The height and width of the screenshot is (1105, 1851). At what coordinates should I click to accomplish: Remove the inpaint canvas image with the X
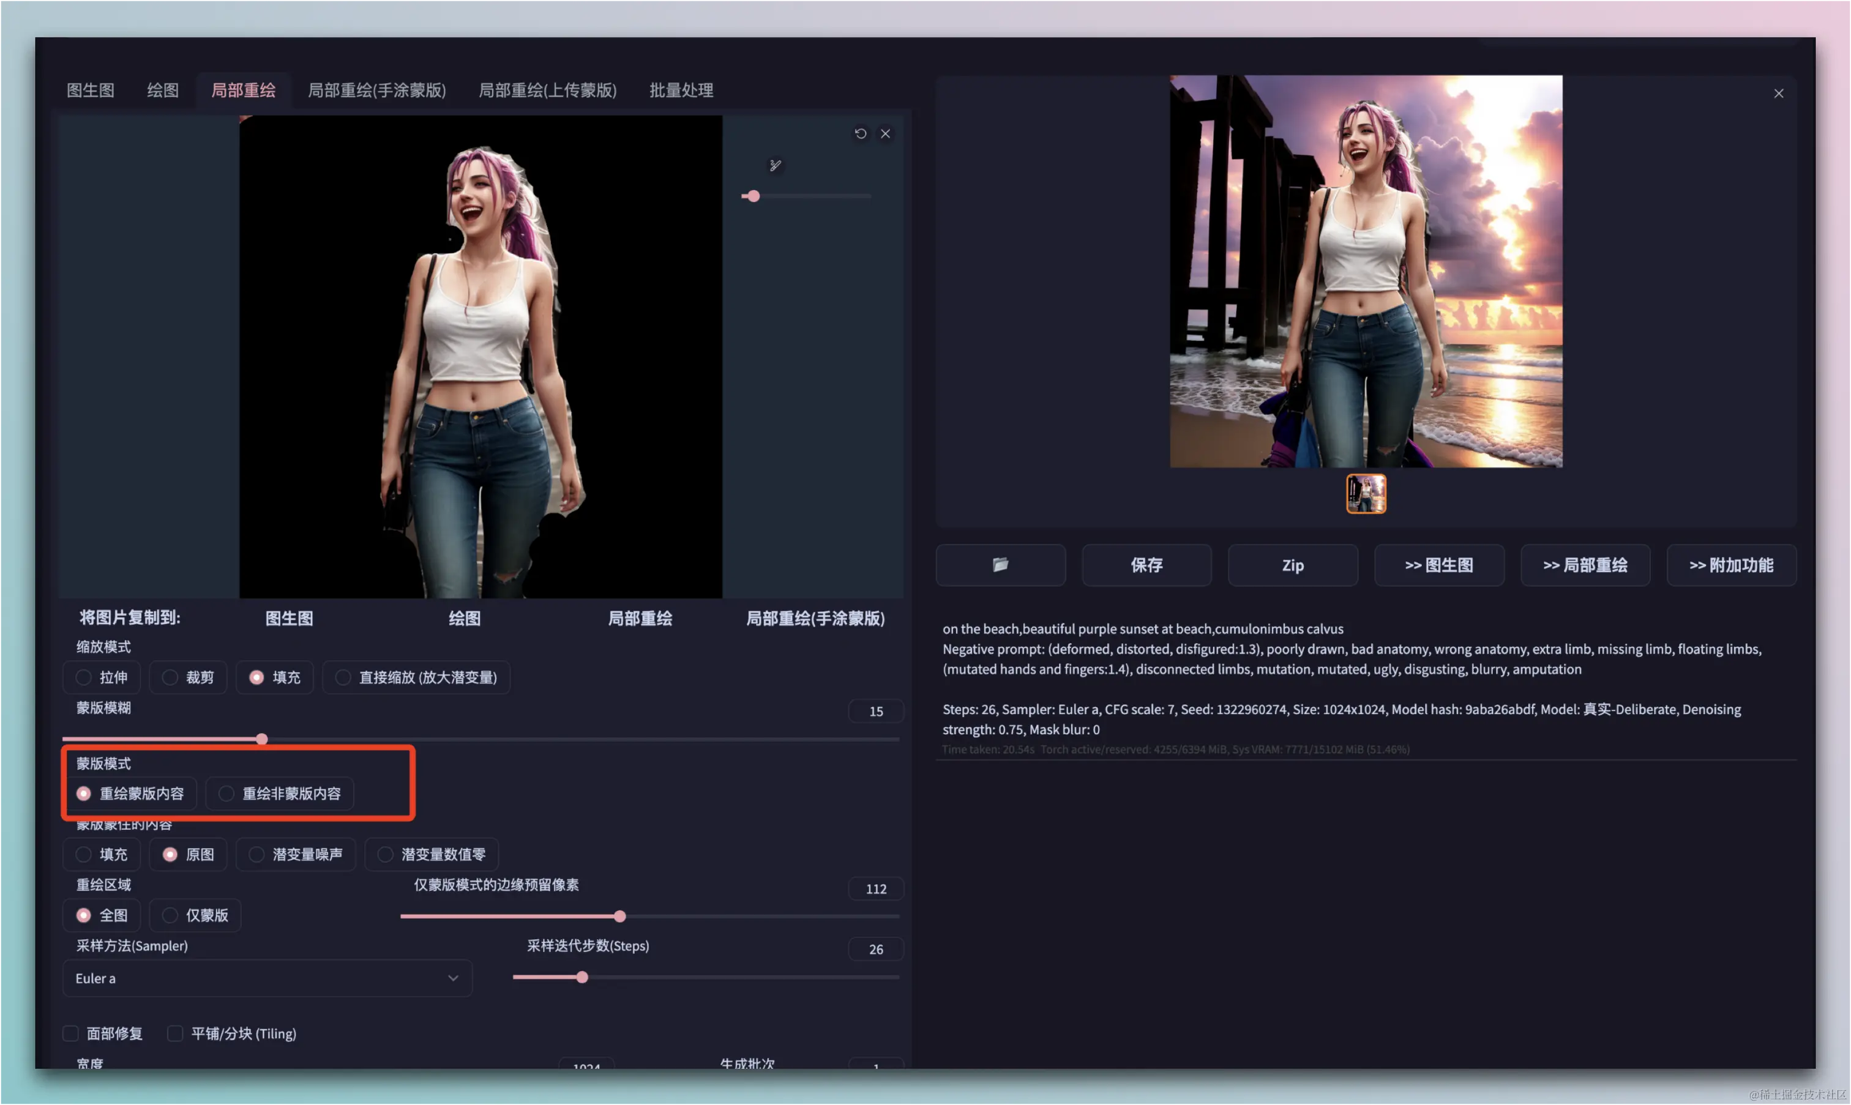pyautogui.click(x=885, y=133)
